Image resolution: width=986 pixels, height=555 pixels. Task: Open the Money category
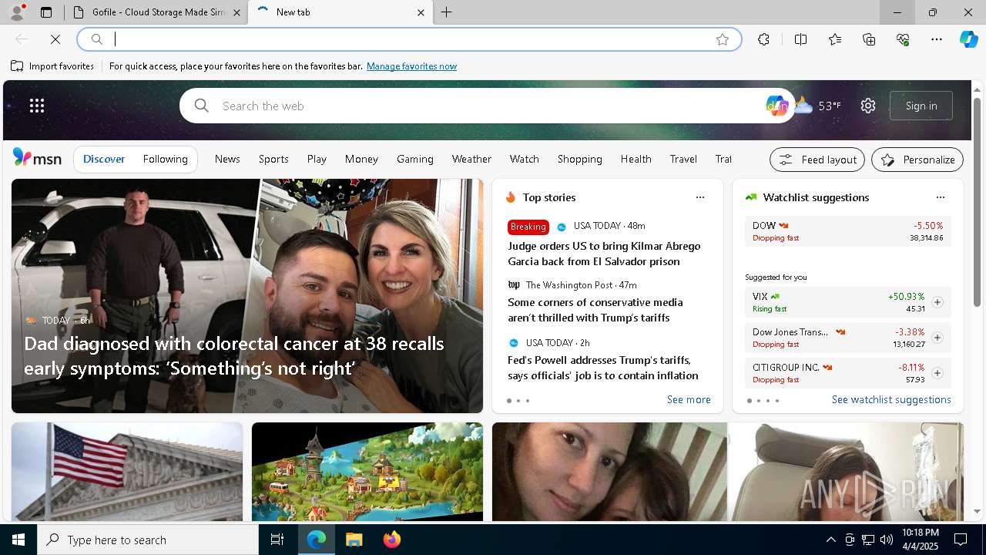coord(361,159)
